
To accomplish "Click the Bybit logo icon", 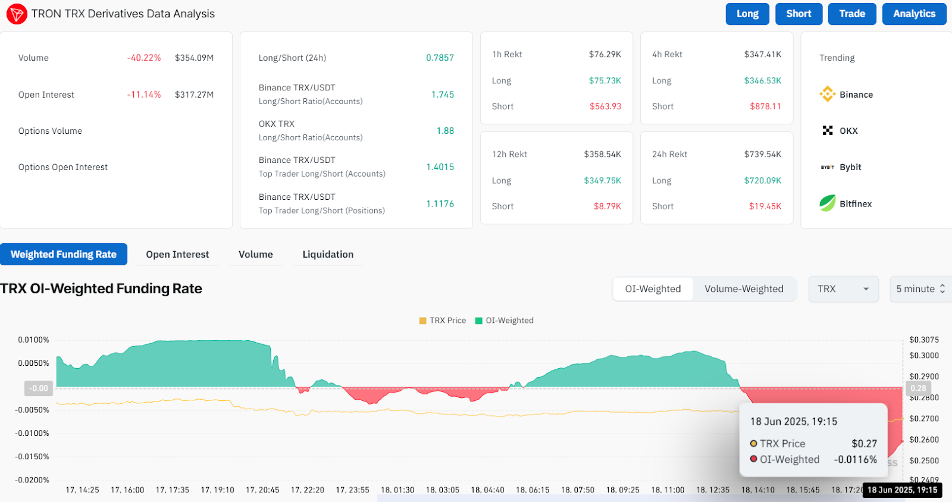I will (827, 167).
